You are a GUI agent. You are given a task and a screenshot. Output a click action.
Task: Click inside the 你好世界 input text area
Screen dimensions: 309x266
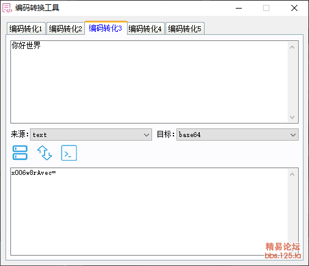(x=149, y=82)
